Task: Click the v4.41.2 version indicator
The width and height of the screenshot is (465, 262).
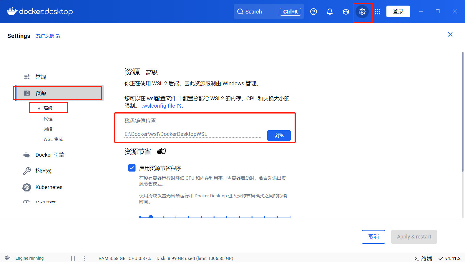Action: (449, 258)
